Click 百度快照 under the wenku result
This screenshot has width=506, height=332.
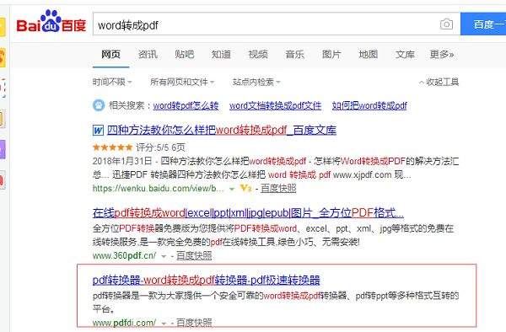[278, 188]
